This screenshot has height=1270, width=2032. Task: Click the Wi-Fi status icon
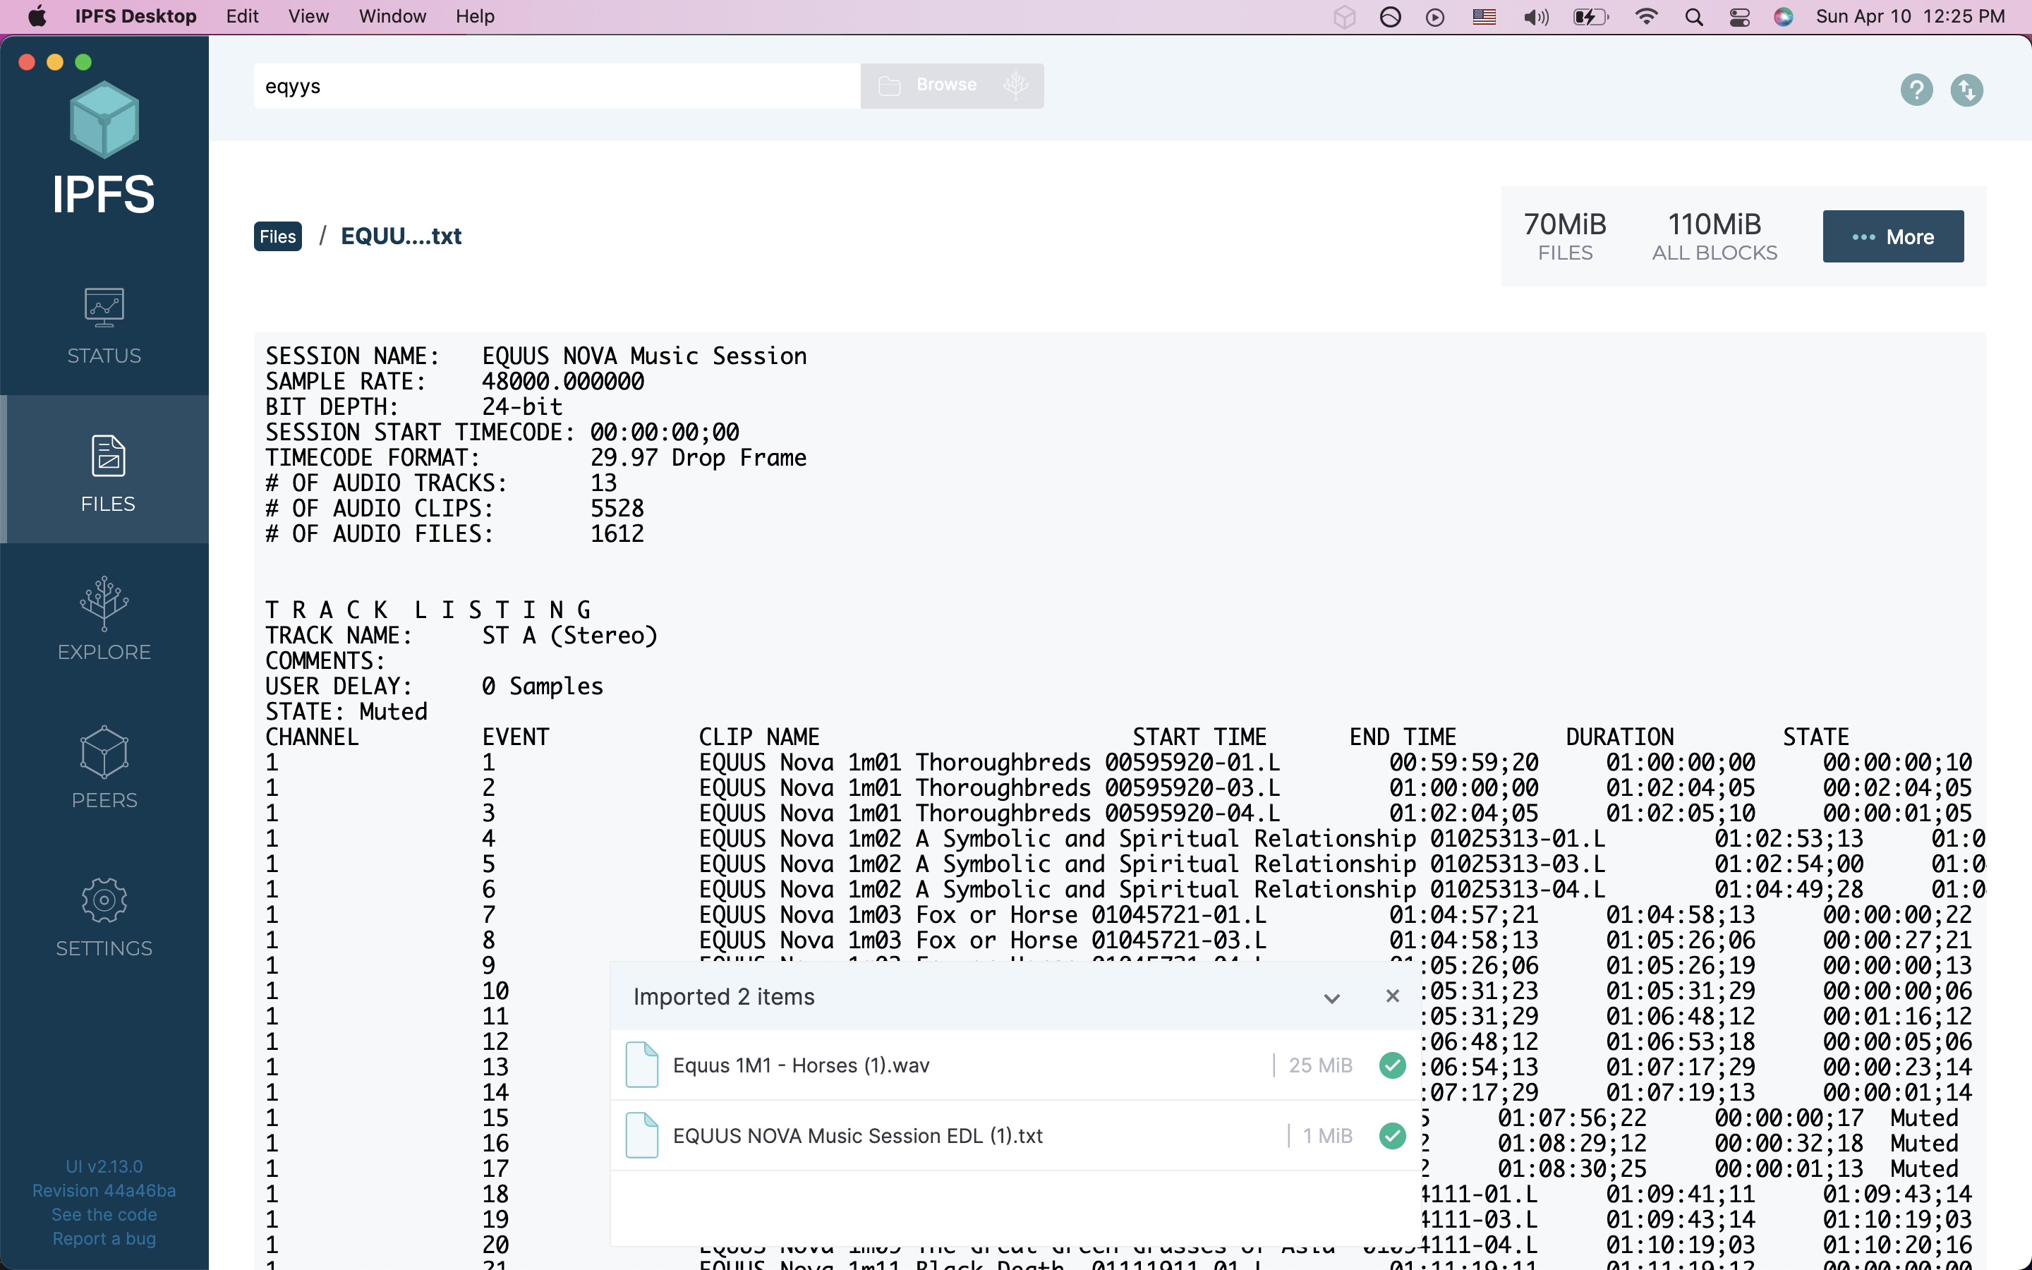click(1647, 17)
